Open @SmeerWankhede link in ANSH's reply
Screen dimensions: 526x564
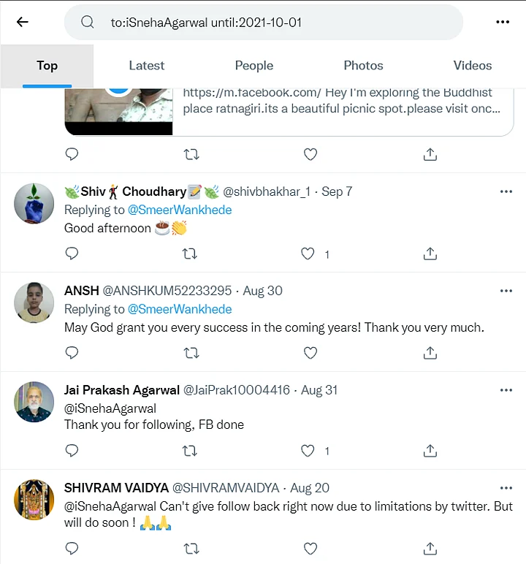[180, 309]
